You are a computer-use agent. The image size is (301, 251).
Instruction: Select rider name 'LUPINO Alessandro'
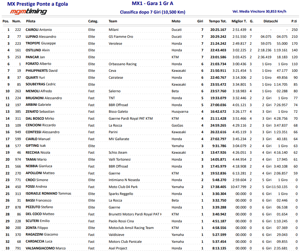click(x=41, y=37)
